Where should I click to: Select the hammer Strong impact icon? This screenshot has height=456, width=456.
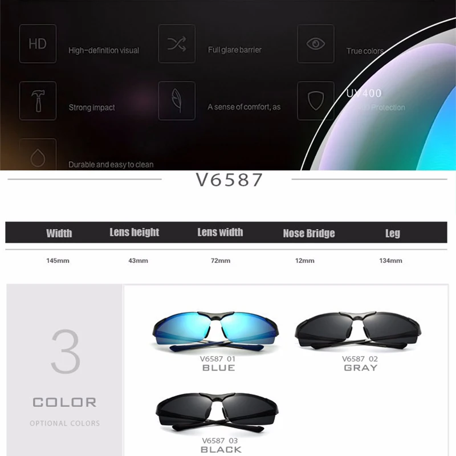[38, 101]
